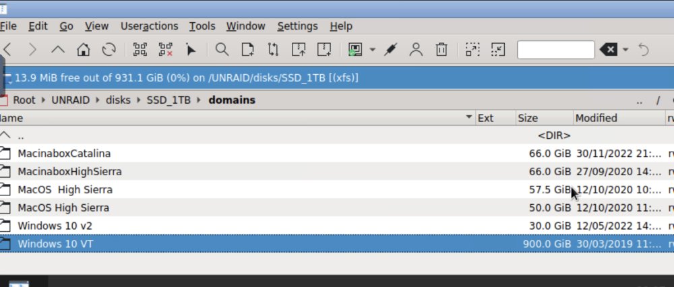Open the Go menu
Screen dimensions: 674x287
pyautogui.click(x=66, y=26)
